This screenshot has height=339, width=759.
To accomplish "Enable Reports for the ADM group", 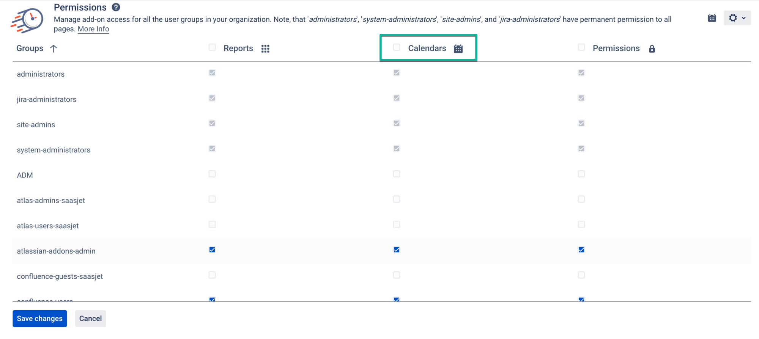I will [x=212, y=174].
